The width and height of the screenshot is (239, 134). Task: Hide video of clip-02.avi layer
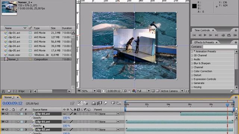point(3,130)
